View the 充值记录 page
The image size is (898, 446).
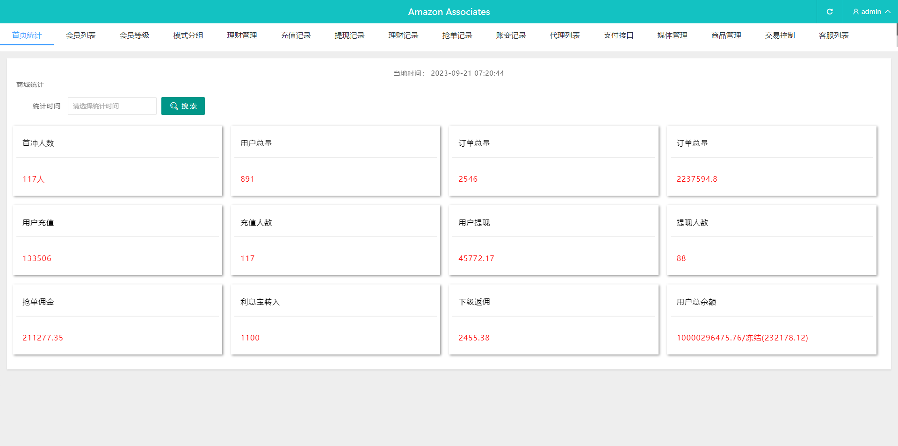296,35
